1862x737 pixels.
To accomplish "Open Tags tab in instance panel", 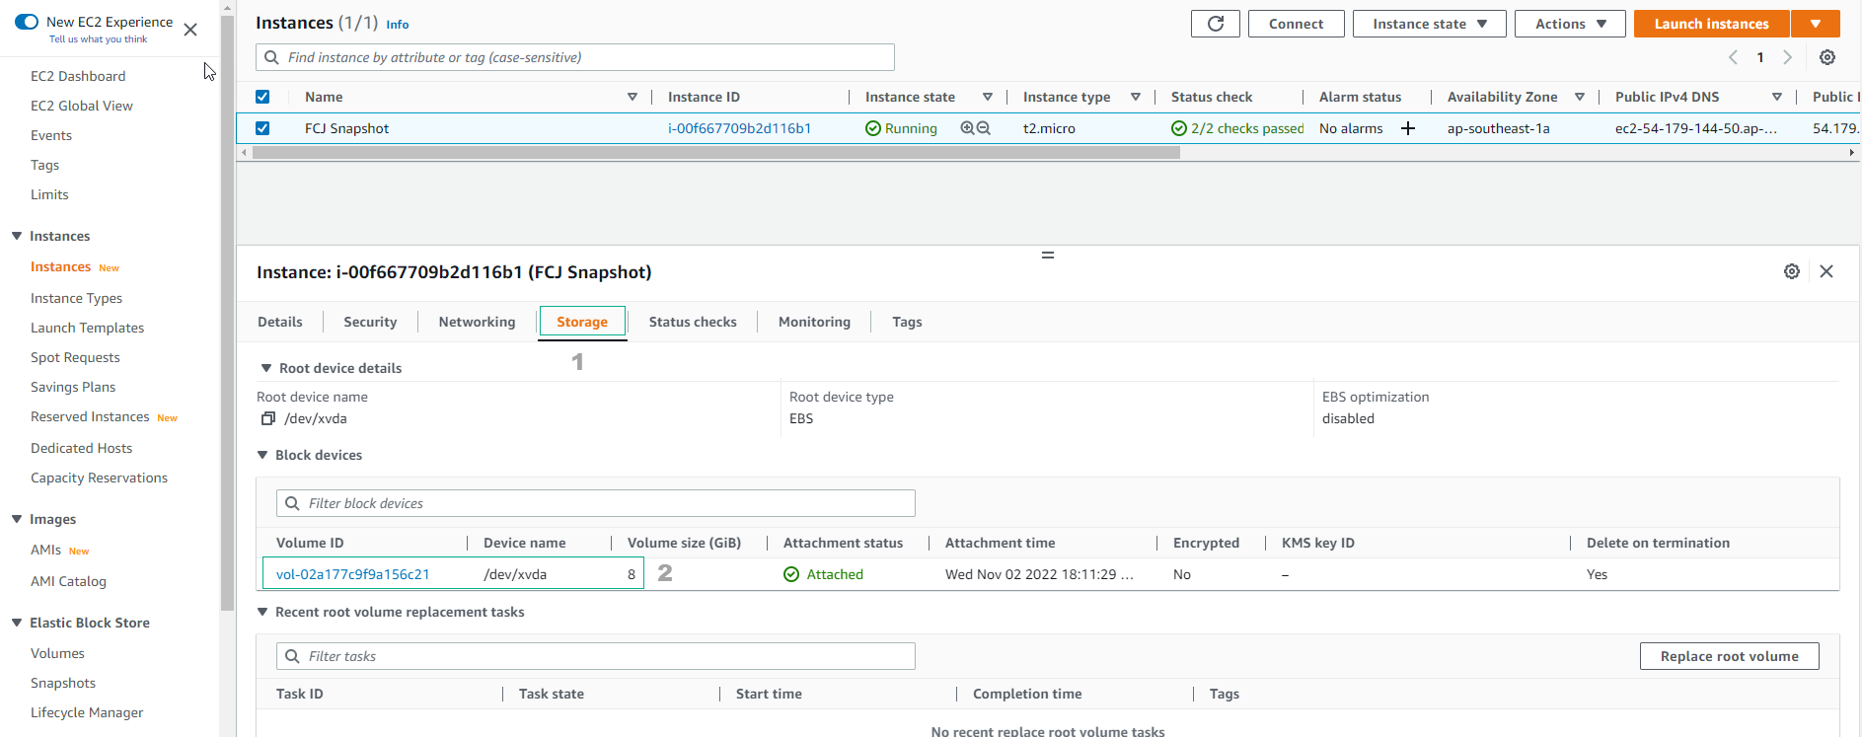I will tap(907, 322).
